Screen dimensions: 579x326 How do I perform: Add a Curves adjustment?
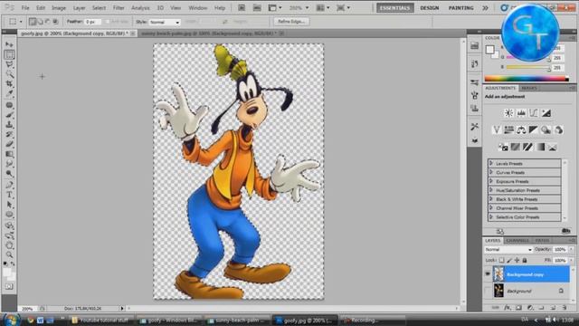tap(534, 113)
